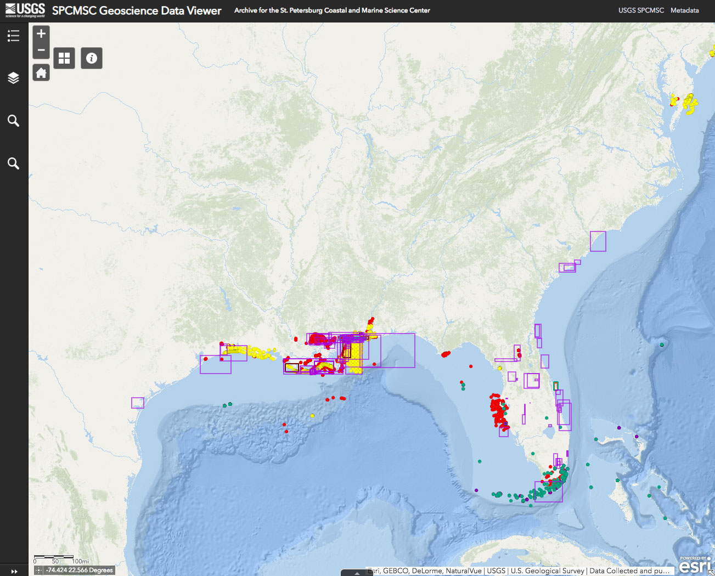Click the upper magnifier search icon in sidebar
The width and height of the screenshot is (715, 576).
point(14,121)
